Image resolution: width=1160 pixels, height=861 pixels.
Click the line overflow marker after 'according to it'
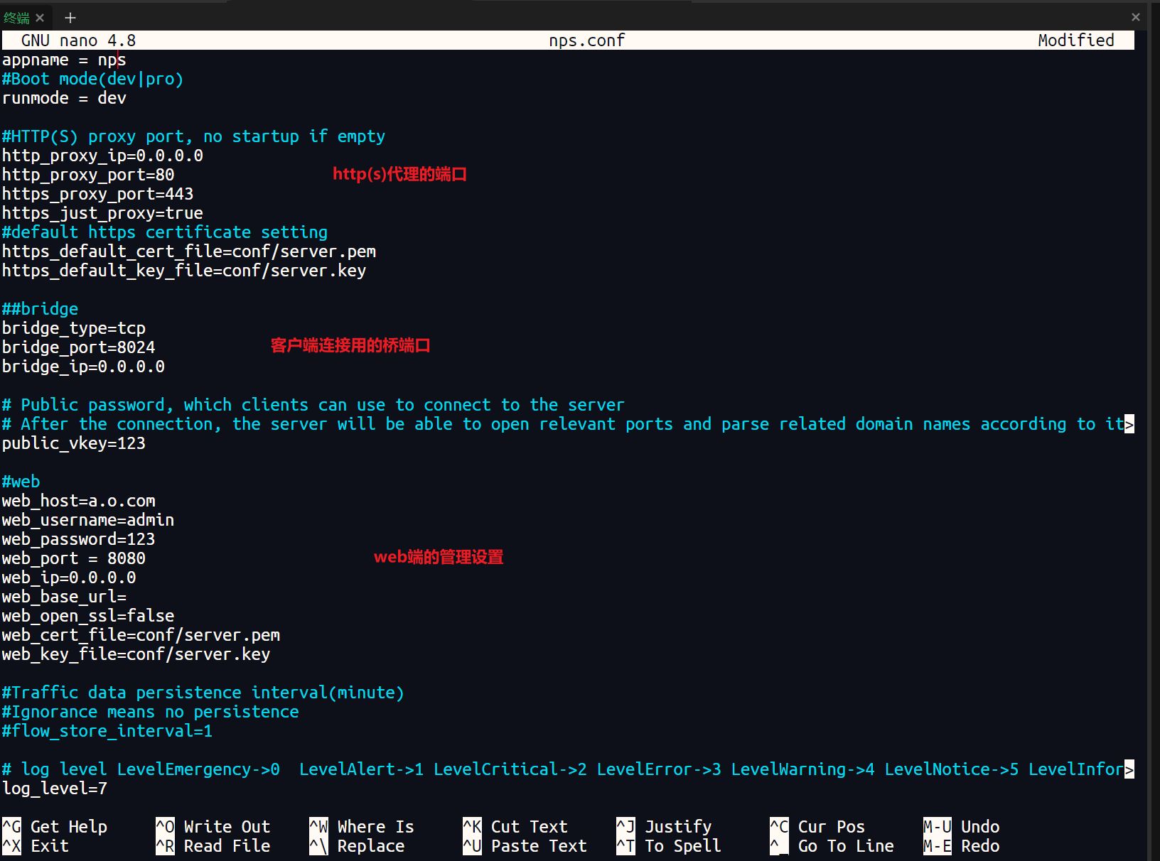pos(1129,425)
